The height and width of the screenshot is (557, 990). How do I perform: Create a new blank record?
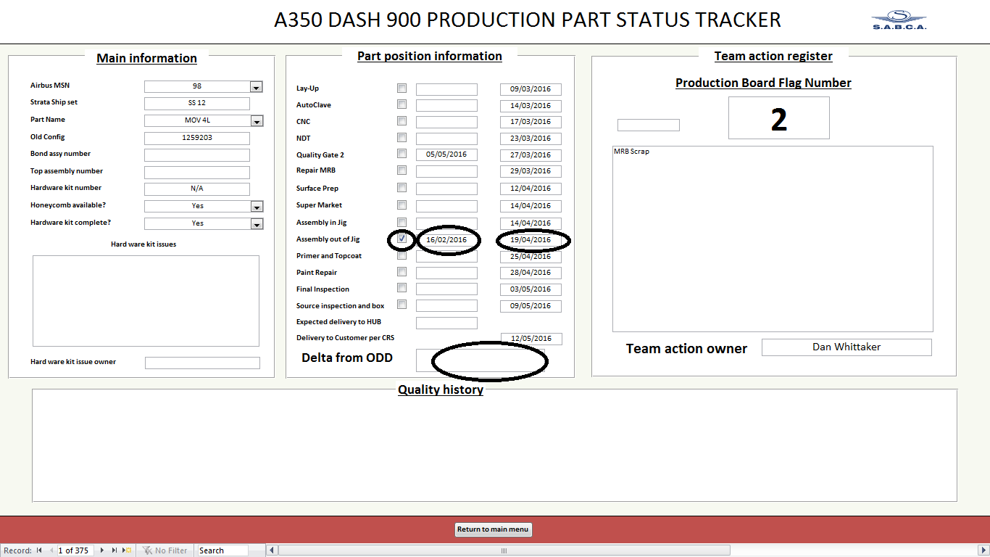pos(128,550)
